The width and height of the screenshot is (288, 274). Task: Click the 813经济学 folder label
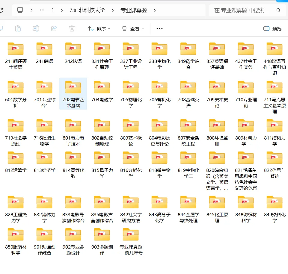(x=44, y=170)
